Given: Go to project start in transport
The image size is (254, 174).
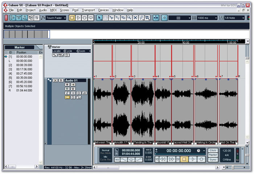Looking at the screenshot, I should pos(157,159).
